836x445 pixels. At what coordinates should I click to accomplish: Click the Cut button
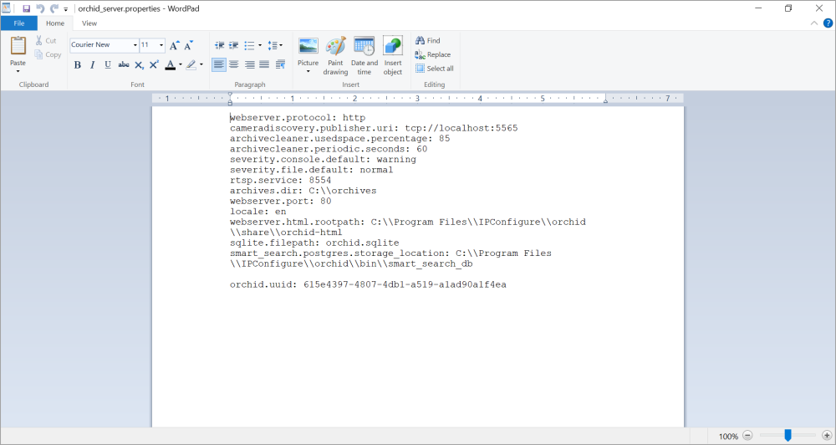point(46,40)
